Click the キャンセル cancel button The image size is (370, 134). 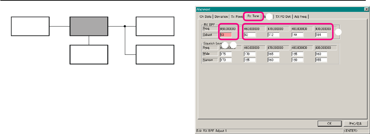[x=355, y=124]
